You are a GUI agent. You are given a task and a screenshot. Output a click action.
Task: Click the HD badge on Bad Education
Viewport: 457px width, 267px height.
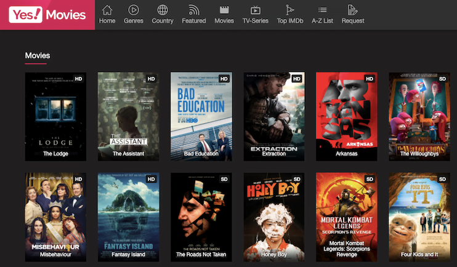[224, 79]
